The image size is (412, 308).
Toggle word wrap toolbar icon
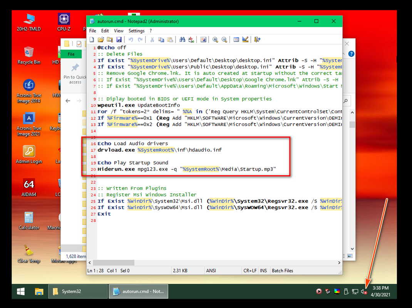203,39
